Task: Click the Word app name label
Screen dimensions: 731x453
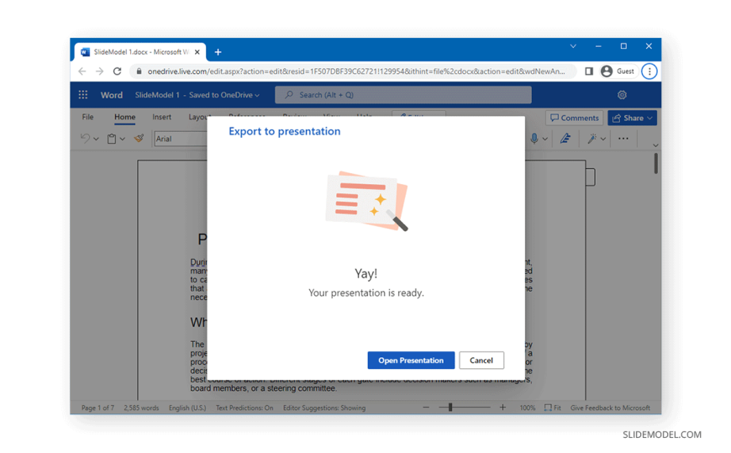Action: point(112,95)
